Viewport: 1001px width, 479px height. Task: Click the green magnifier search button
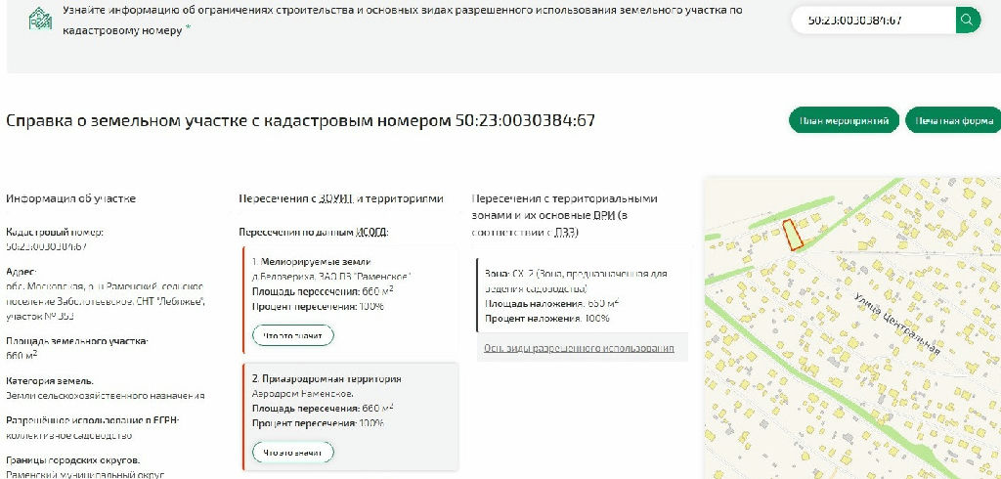tap(968, 20)
